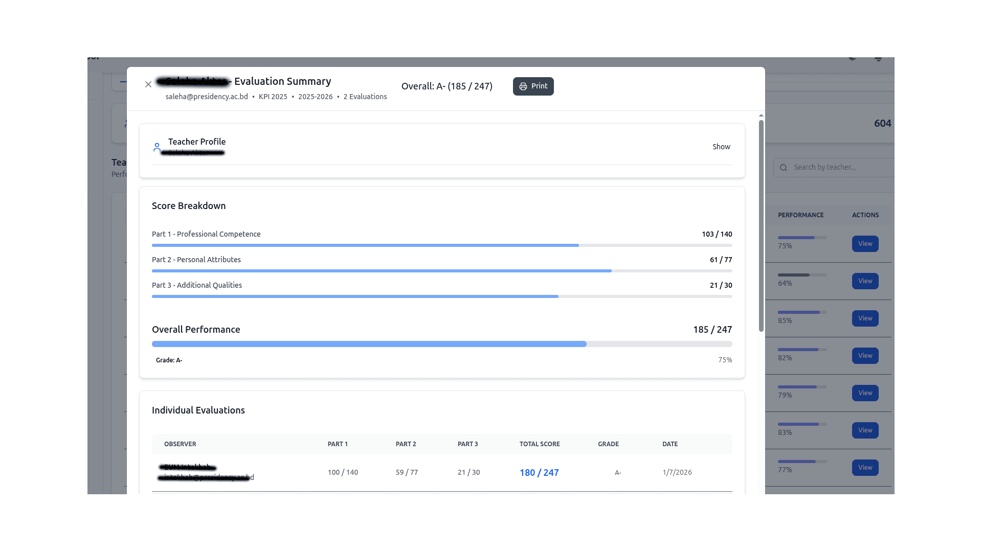Click the magnifier icon in teacher search
Screen dimensions: 982x552
[x=784, y=168]
